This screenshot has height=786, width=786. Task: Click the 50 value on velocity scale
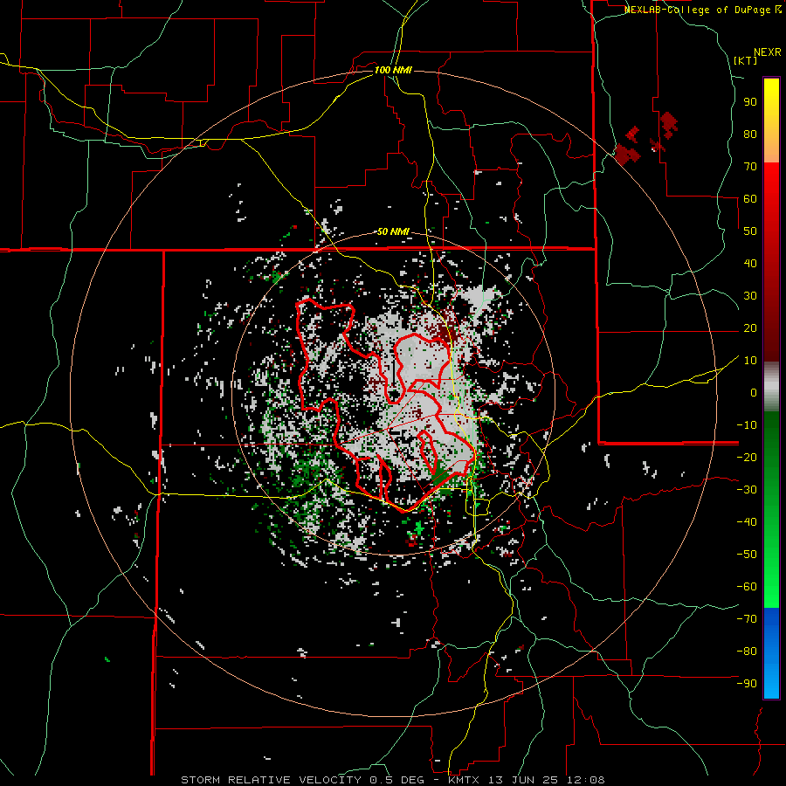tap(750, 231)
